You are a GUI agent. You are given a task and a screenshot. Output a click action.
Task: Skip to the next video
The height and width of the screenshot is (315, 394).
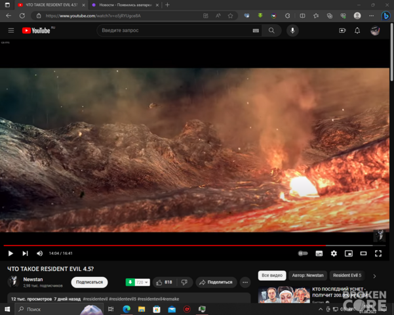click(x=25, y=253)
